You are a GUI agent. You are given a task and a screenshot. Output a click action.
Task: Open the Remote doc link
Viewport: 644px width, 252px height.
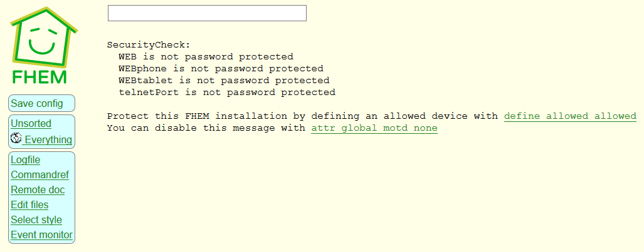[x=38, y=190]
